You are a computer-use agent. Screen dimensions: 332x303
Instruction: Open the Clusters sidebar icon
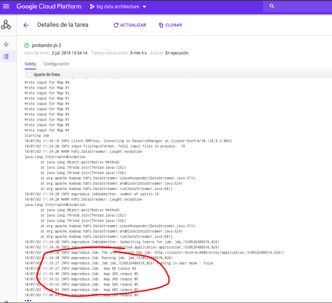[x=6, y=44]
